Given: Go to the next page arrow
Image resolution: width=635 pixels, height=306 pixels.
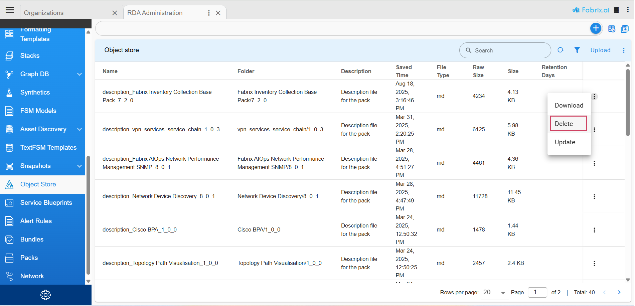Looking at the screenshot, I should click(x=619, y=292).
